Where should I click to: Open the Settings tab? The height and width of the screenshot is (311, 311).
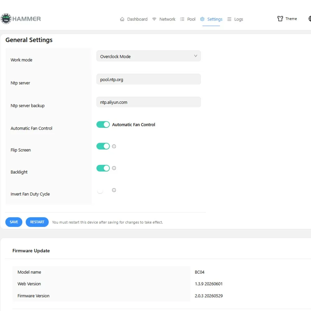click(x=211, y=19)
